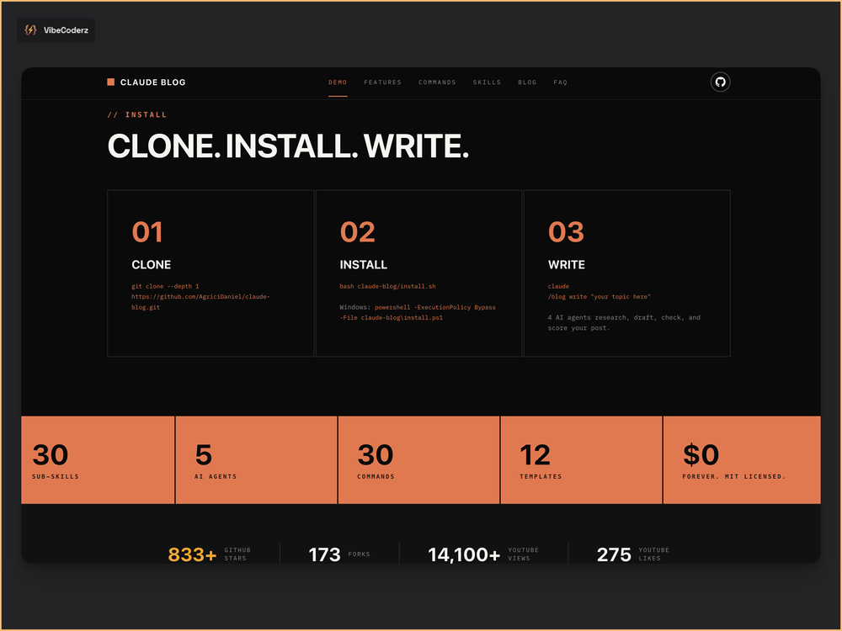842x631 pixels.
Task: Click the GitHub claude-blog.git repository URL
Action: point(200,301)
